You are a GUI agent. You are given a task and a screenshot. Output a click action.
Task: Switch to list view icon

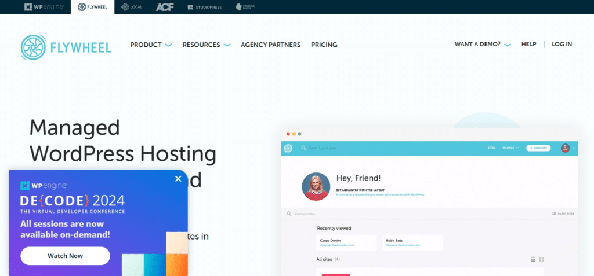click(533, 259)
